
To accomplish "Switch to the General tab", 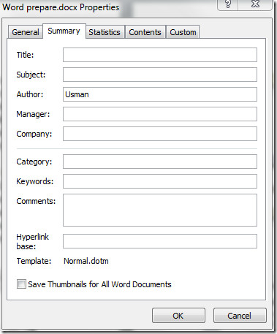I will tap(26, 32).
